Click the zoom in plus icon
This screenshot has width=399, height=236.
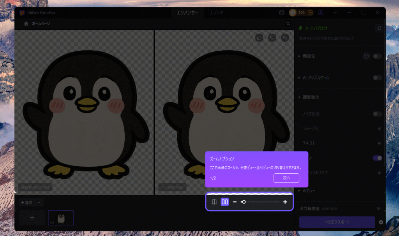(x=285, y=202)
